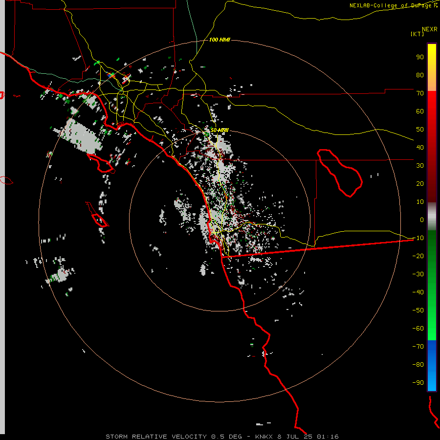This screenshot has width=440, height=440.
Task: Click the positive 30 scale value
Action: click(x=420, y=166)
